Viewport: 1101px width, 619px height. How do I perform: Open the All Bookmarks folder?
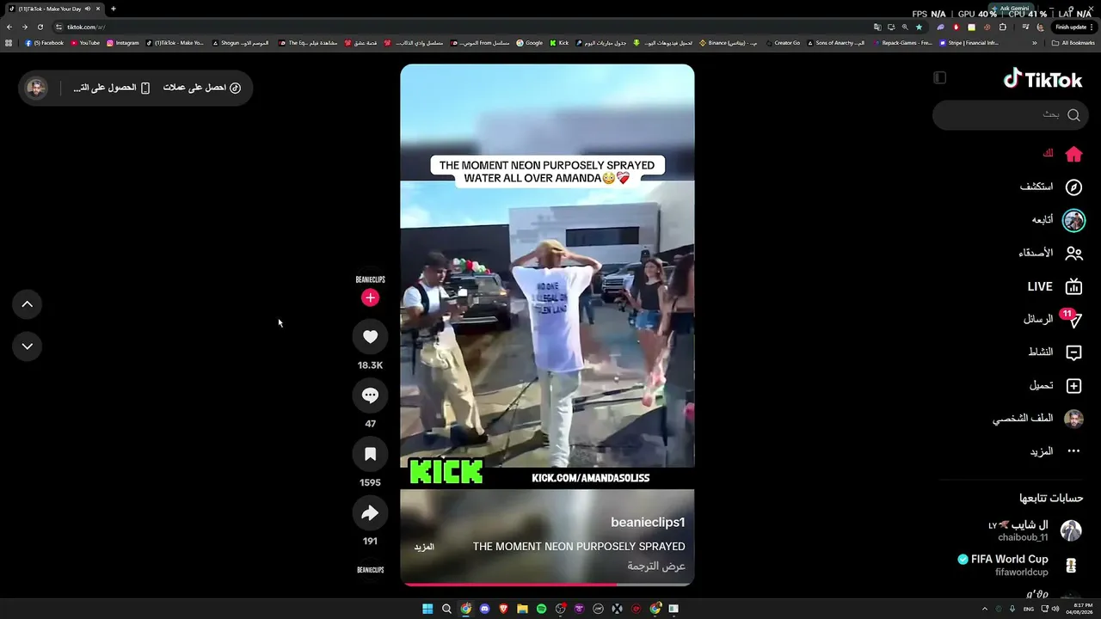[1073, 42]
